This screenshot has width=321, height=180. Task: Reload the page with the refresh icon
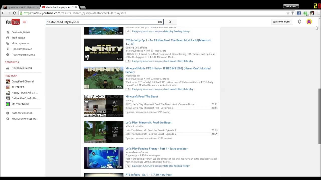point(15,13)
